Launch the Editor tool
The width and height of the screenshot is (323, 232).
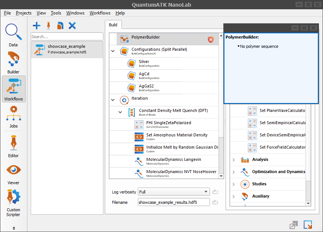(x=14, y=146)
